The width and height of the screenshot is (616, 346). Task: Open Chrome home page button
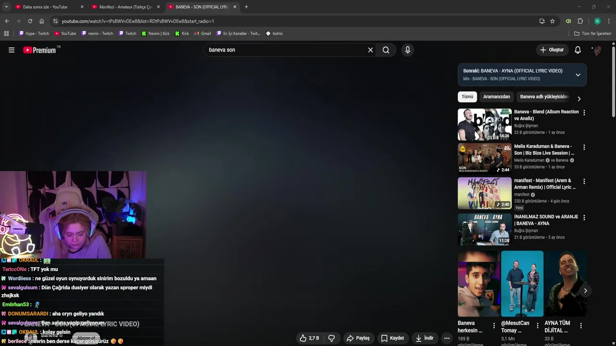click(x=41, y=21)
